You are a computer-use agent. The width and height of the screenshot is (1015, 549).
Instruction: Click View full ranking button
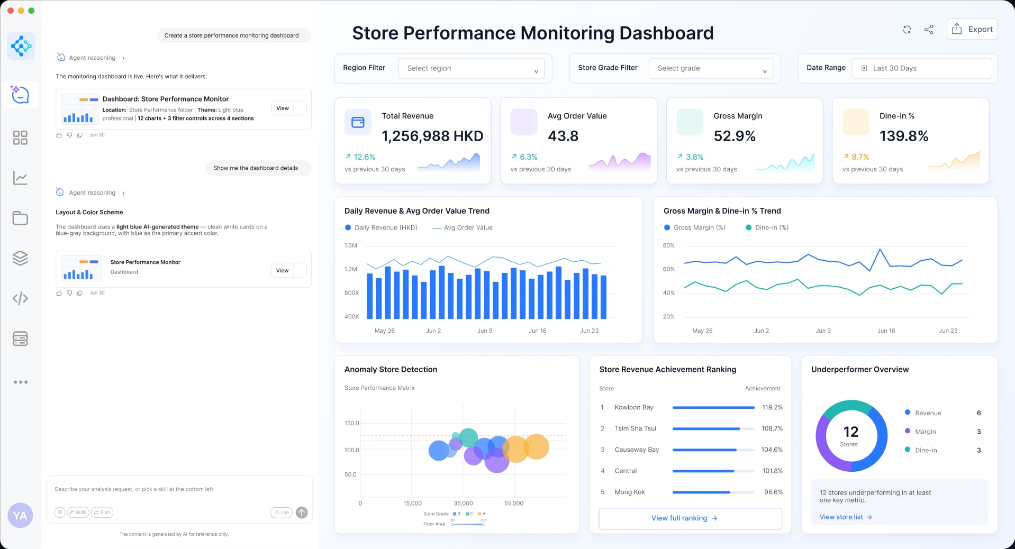click(x=690, y=518)
